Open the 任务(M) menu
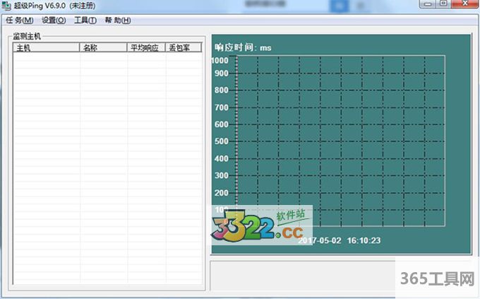480x299 pixels. tap(19, 20)
